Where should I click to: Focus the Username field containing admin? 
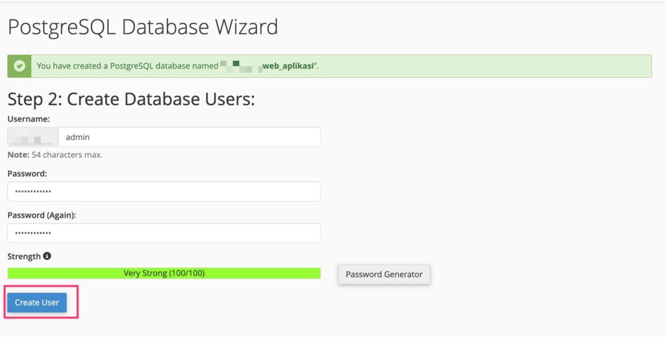pyautogui.click(x=188, y=137)
